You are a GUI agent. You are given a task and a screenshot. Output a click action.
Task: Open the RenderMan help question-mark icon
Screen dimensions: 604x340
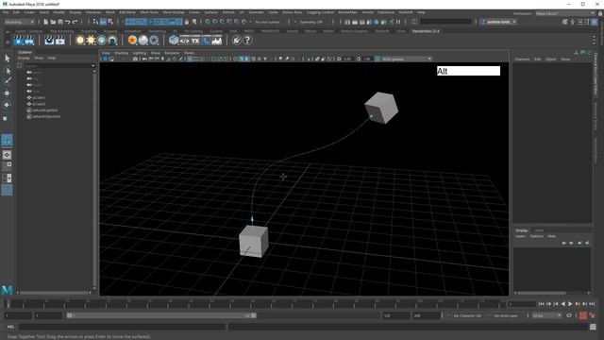pos(247,40)
